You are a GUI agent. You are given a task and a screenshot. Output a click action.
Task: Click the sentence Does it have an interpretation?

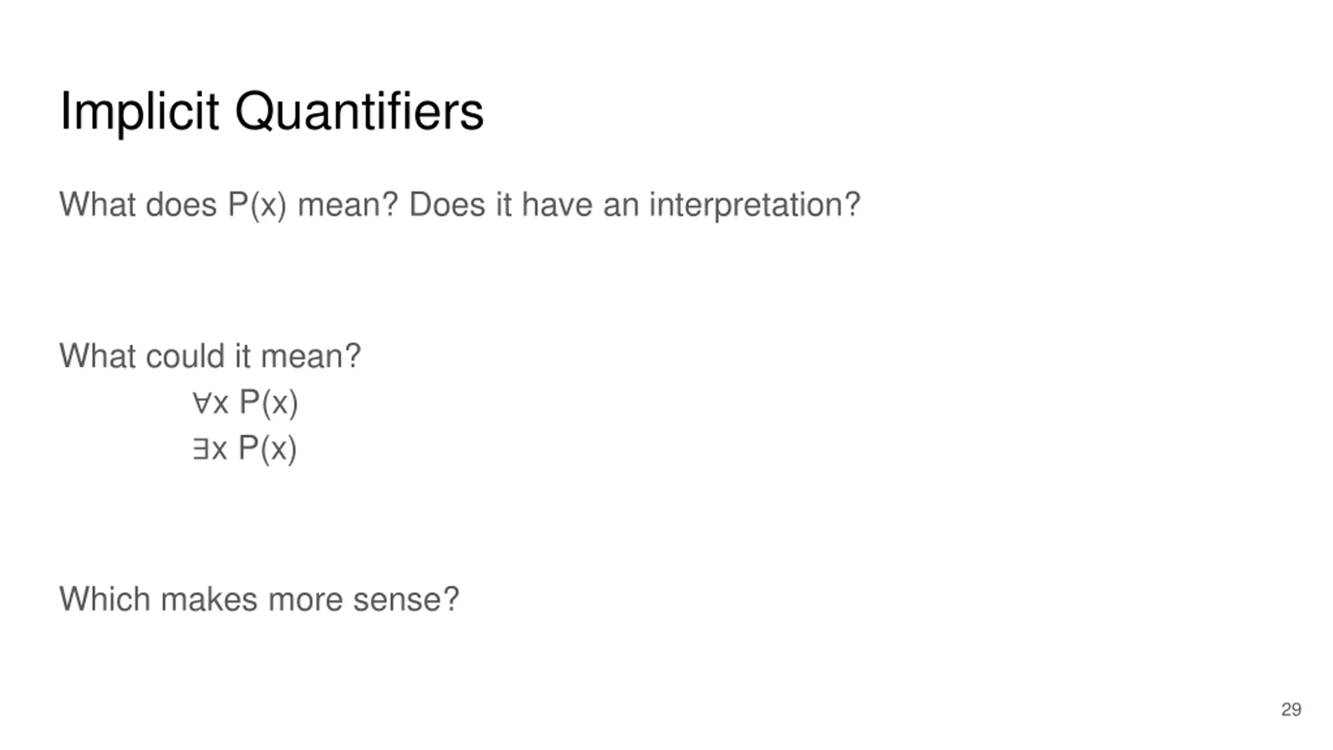pyautogui.click(x=634, y=205)
